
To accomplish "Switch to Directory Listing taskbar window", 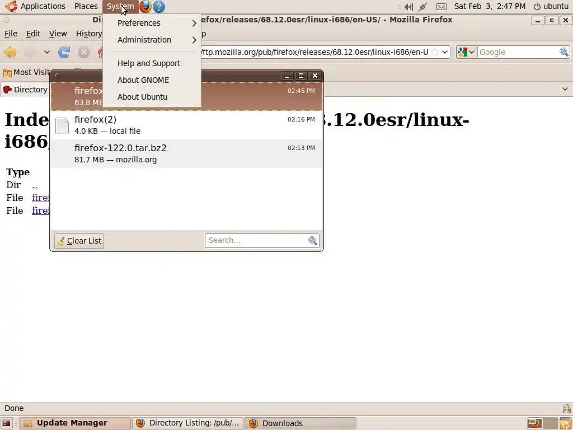I will [188, 423].
